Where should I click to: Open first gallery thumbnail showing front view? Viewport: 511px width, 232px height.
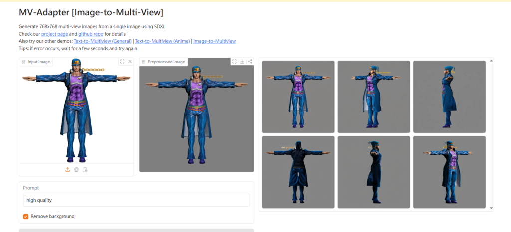click(298, 97)
